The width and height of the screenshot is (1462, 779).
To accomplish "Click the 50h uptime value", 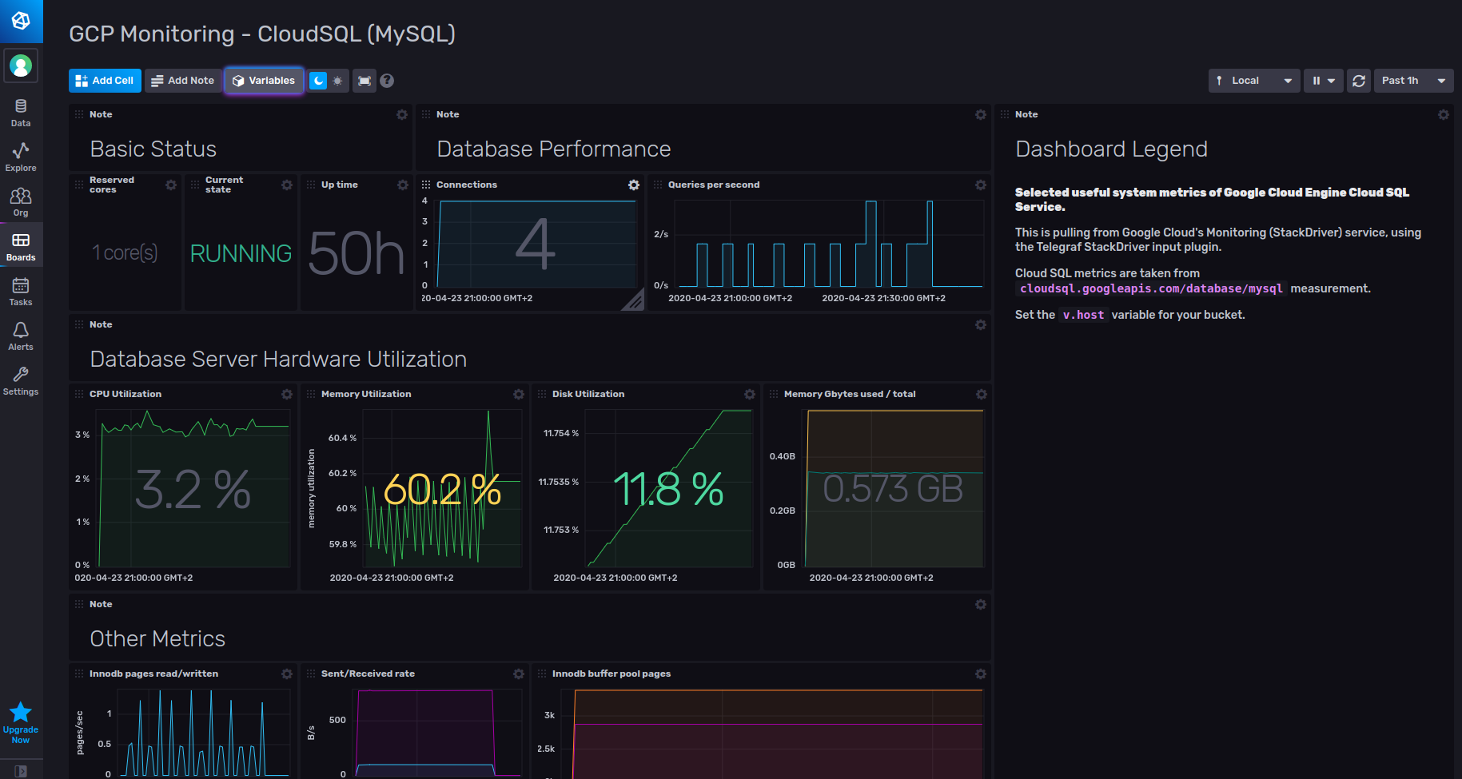I will click(x=357, y=253).
